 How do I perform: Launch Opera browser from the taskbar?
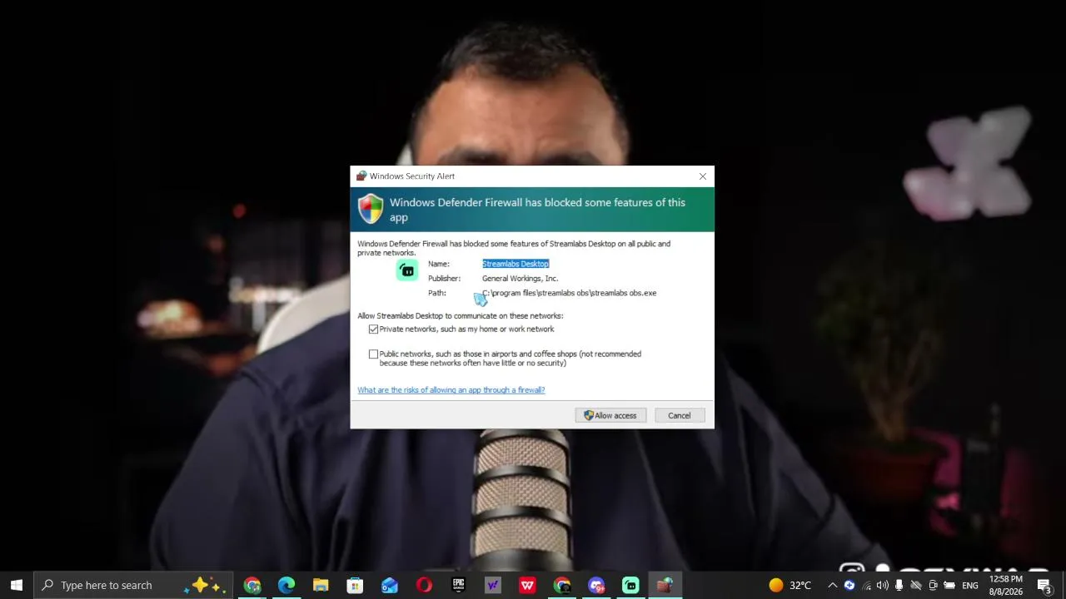point(424,585)
